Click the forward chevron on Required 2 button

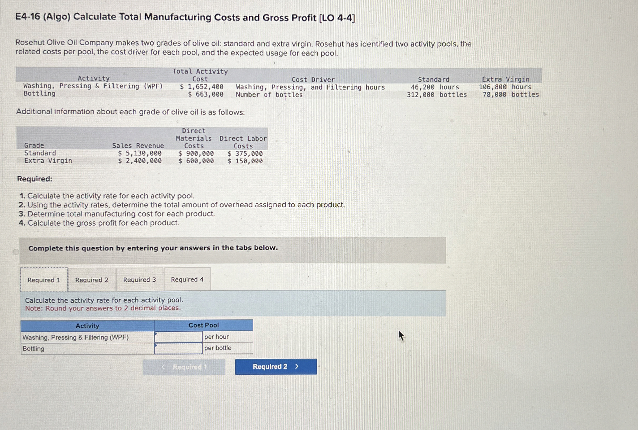[x=297, y=366]
